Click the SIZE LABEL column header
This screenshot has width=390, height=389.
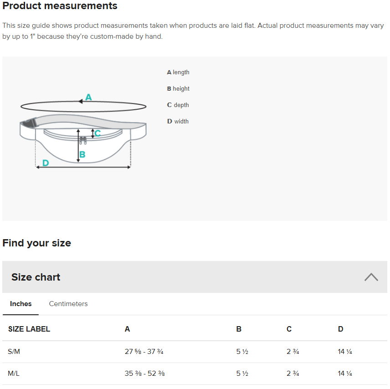pyautogui.click(x=29, y=329)
